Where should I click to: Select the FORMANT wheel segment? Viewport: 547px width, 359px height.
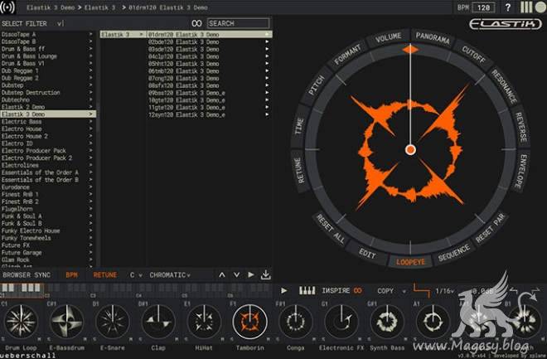347,55
